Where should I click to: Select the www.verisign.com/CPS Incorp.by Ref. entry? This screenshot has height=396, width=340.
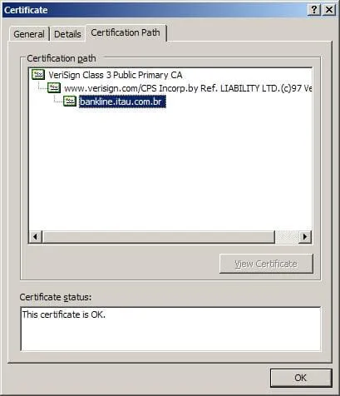click(188, 88)
